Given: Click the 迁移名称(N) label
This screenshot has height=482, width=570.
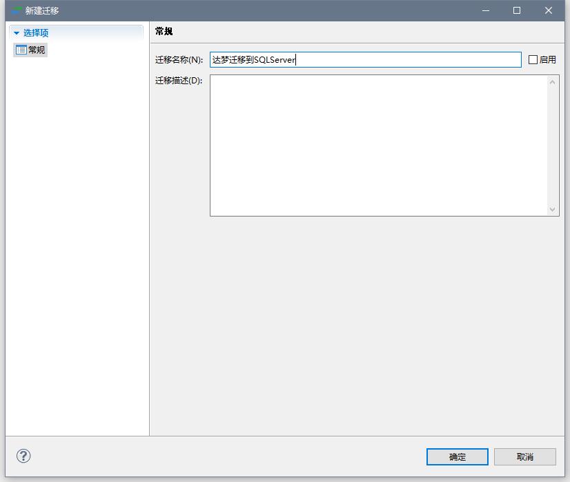Looking at the screenshot, I should tap(179, 60).
